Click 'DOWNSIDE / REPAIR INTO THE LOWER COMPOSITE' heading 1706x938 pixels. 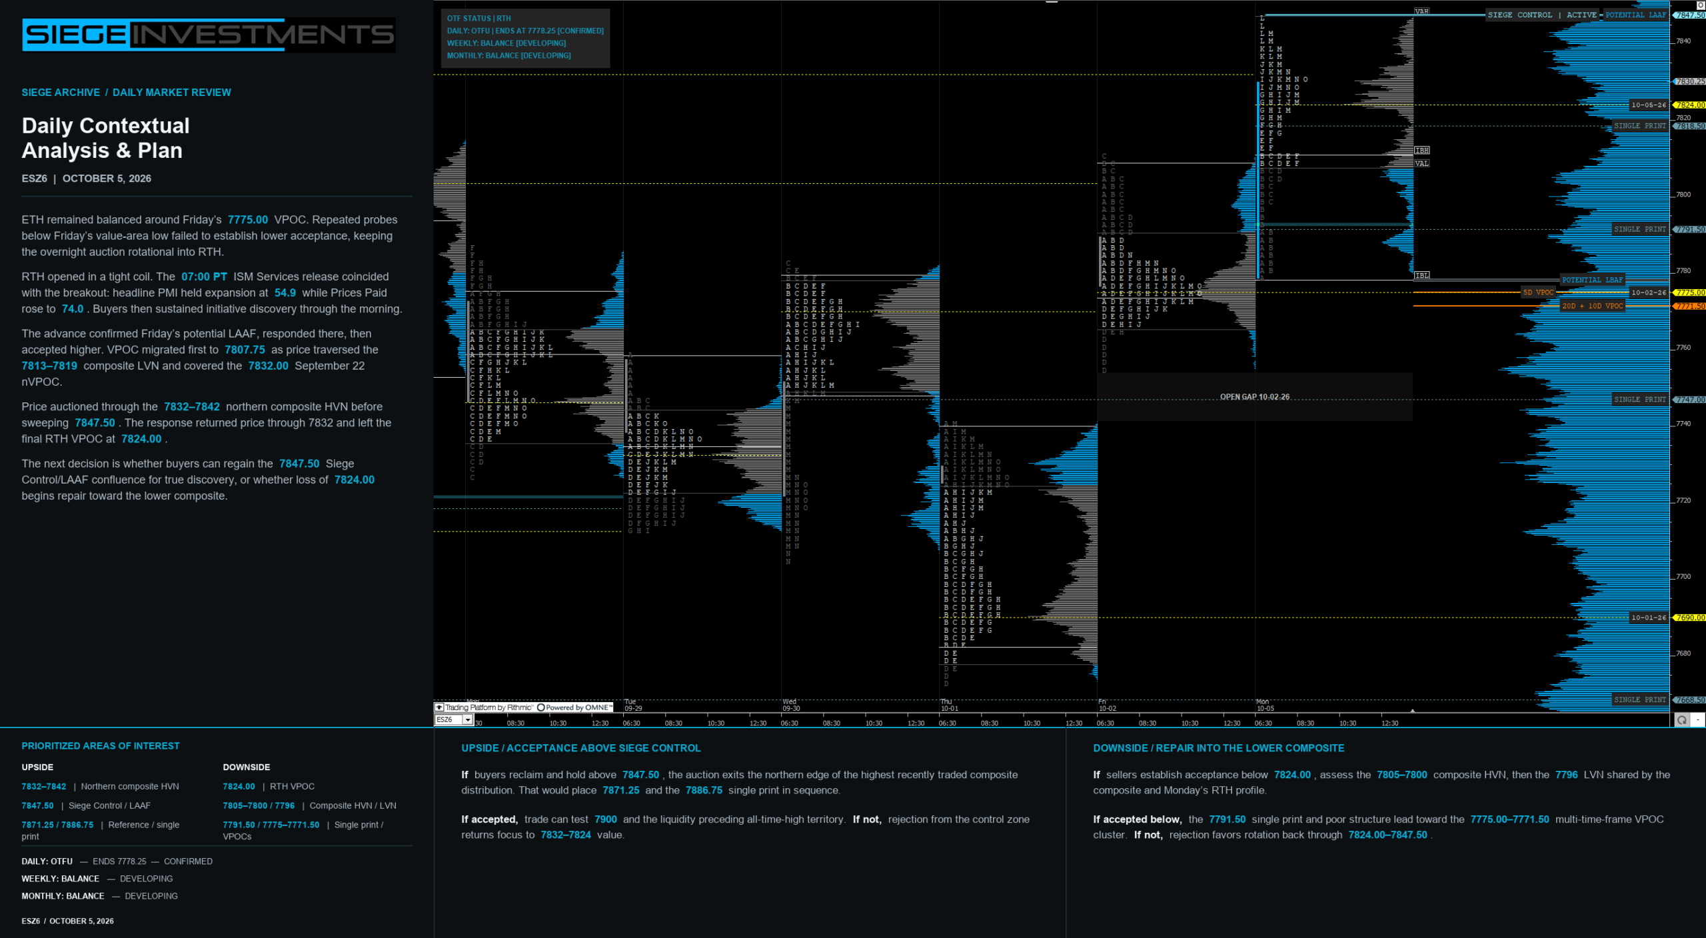tap(1218, 748)
